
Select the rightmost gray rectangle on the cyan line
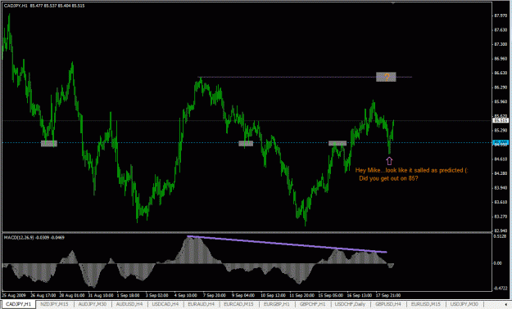(x=338, y=143)
